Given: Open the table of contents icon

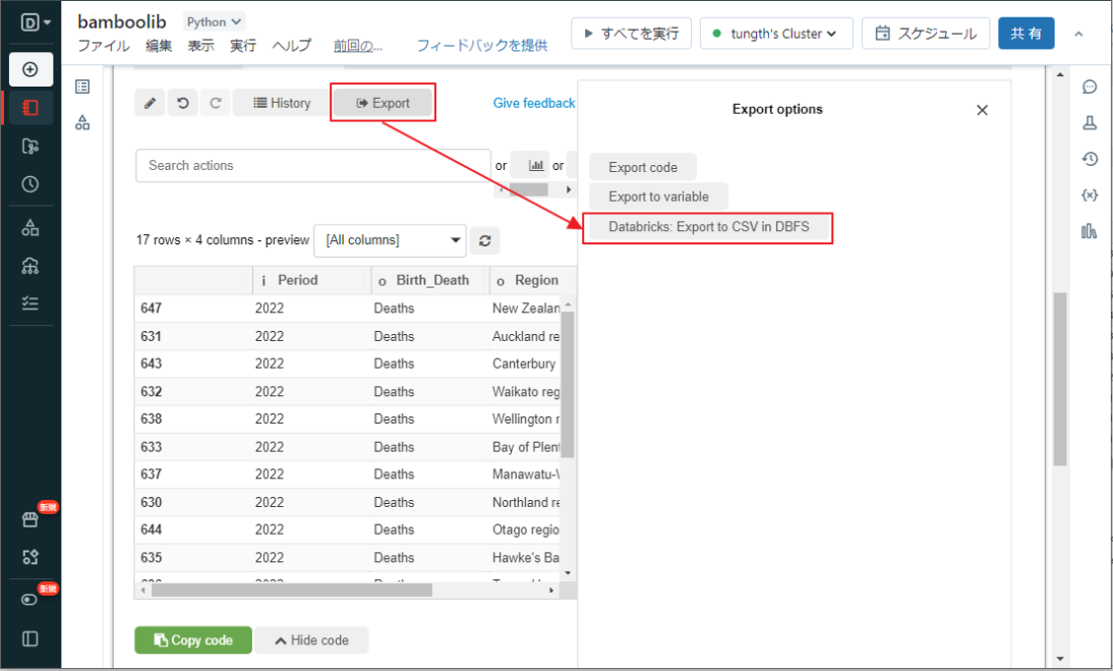Looking at the screenshot, I should (x=83, y=87).
